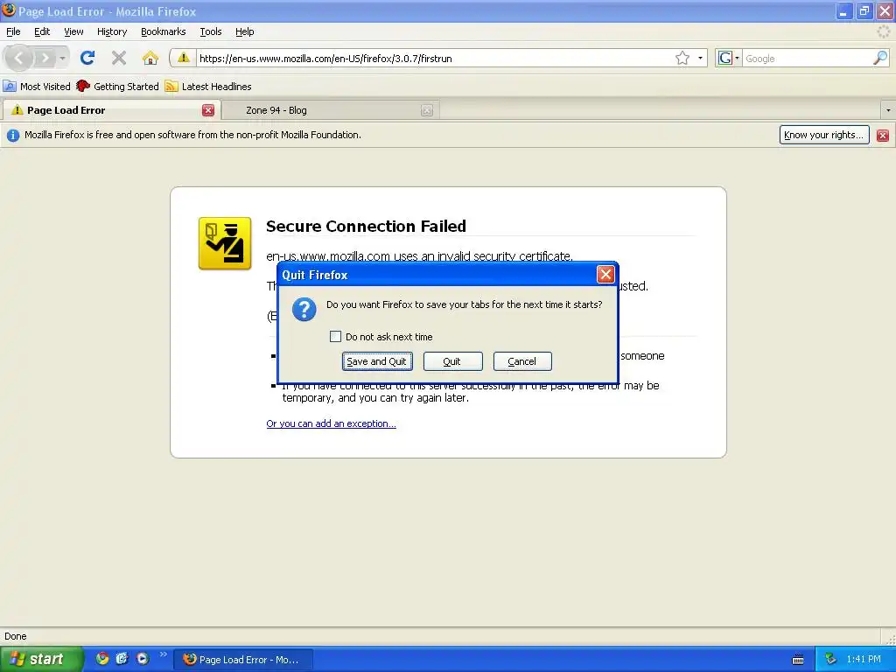Click the blue question mark icon
This screenshot has height=672, width=896.
tap(304, 309)
